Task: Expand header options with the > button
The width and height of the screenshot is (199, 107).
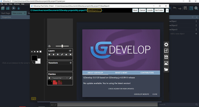Action: coord(167,10)
